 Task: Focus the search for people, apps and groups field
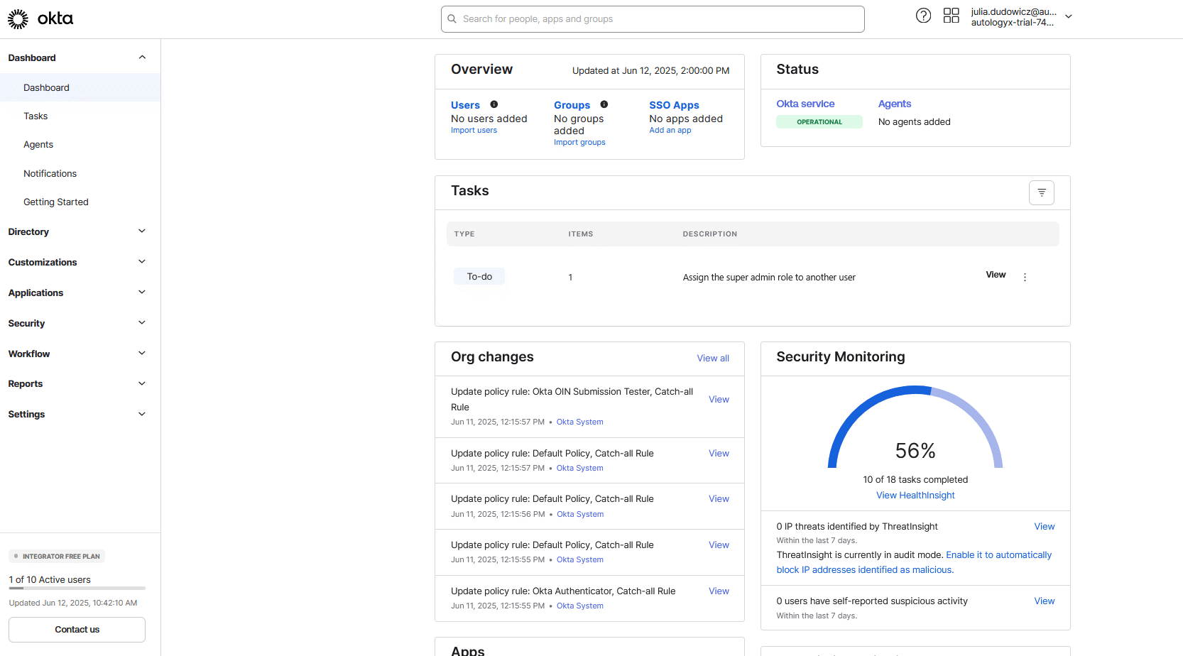[653, 19]
